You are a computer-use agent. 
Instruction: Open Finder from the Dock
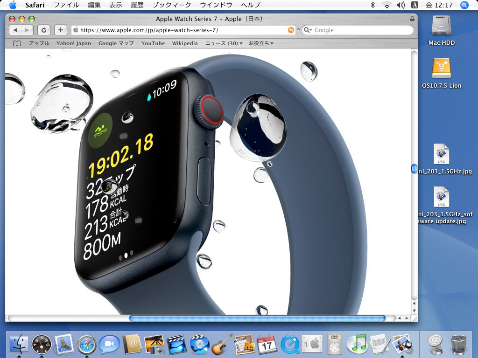pos(19,344)
